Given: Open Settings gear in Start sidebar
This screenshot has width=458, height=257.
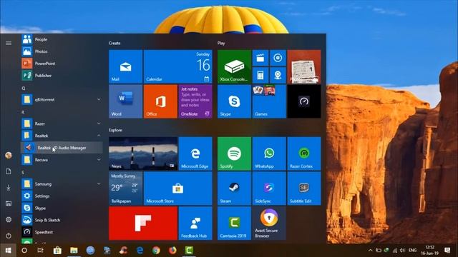Looking at the screenshot, I should click(9, 219).
